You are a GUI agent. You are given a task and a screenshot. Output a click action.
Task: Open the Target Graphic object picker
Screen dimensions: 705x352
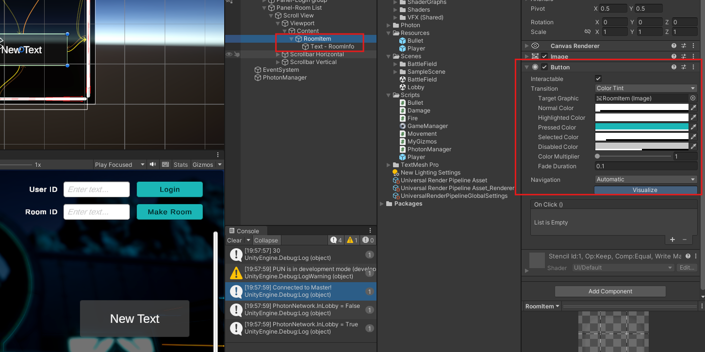point(693,98)
